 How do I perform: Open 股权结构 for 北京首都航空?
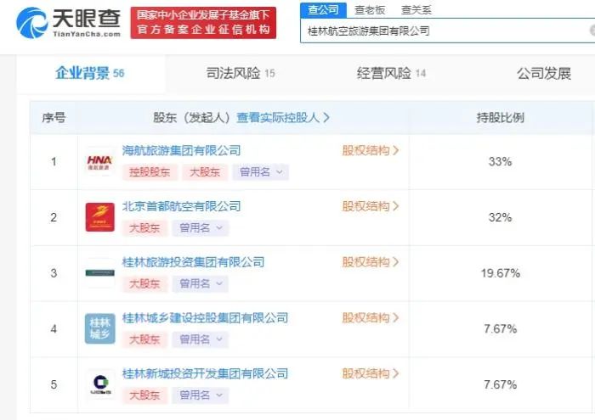pos(371,206)
